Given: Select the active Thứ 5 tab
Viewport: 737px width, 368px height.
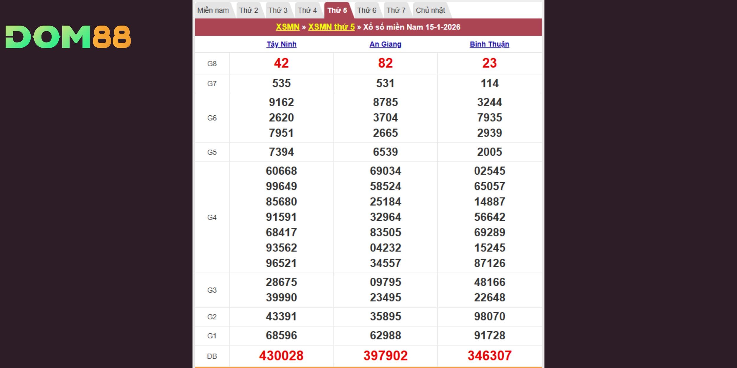Looking at the screenshot, I should 337,10.
